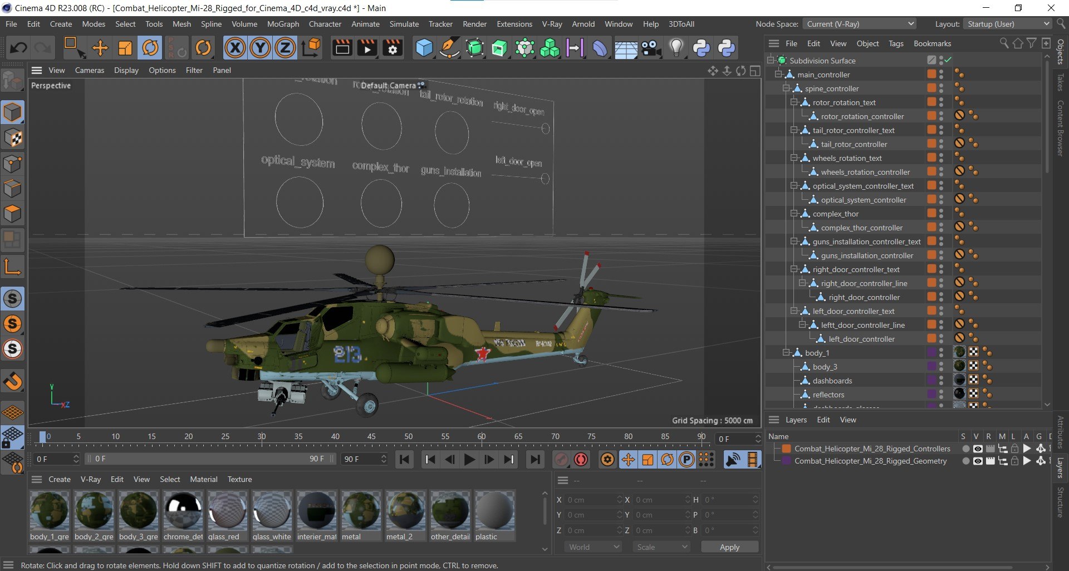Viewport: 1069px width, 571px height.
Task: Play the animation forward
Action: click(x=469, y=459)
